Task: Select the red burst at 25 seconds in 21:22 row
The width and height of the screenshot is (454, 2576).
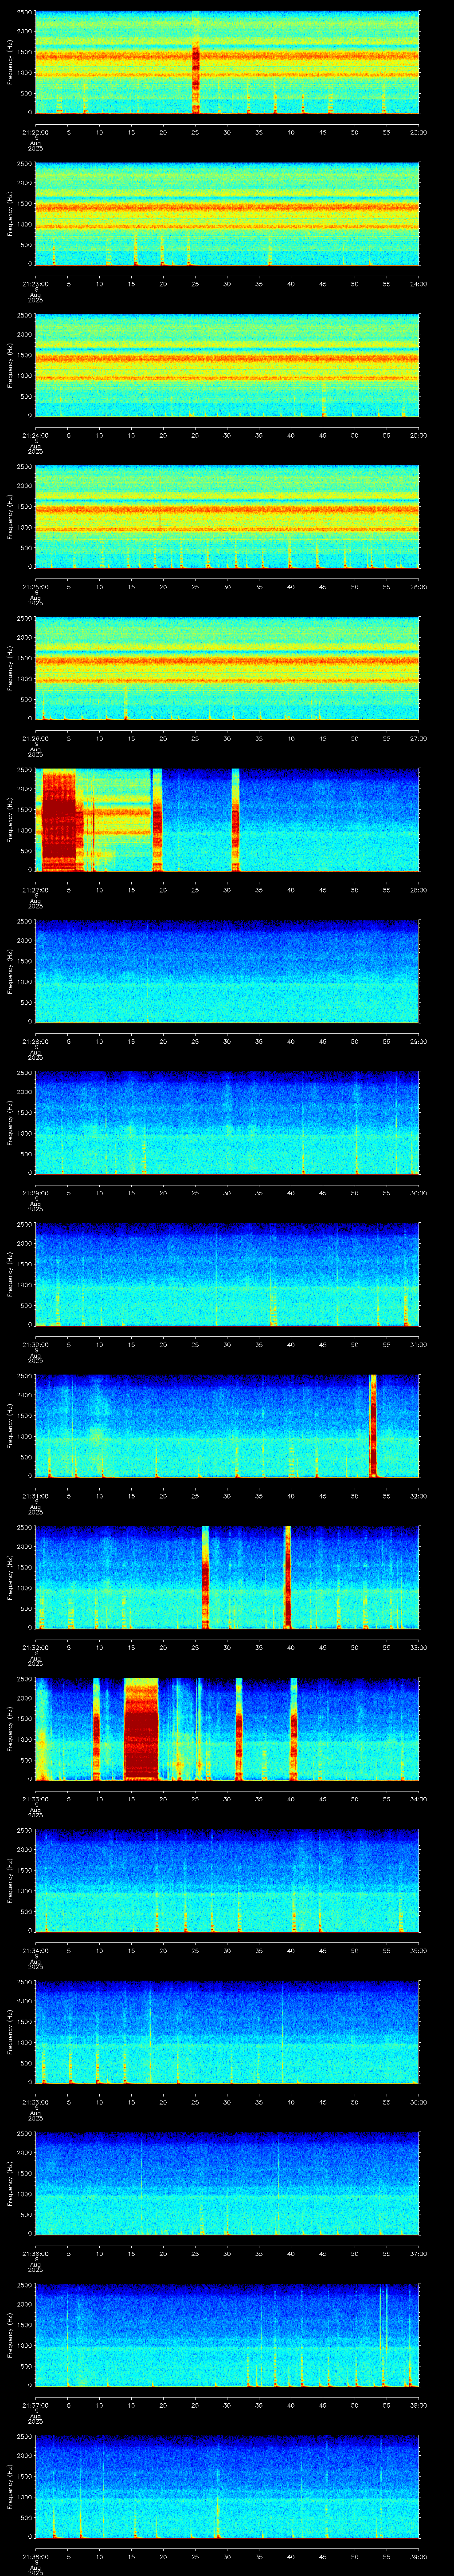Action: 196,63
